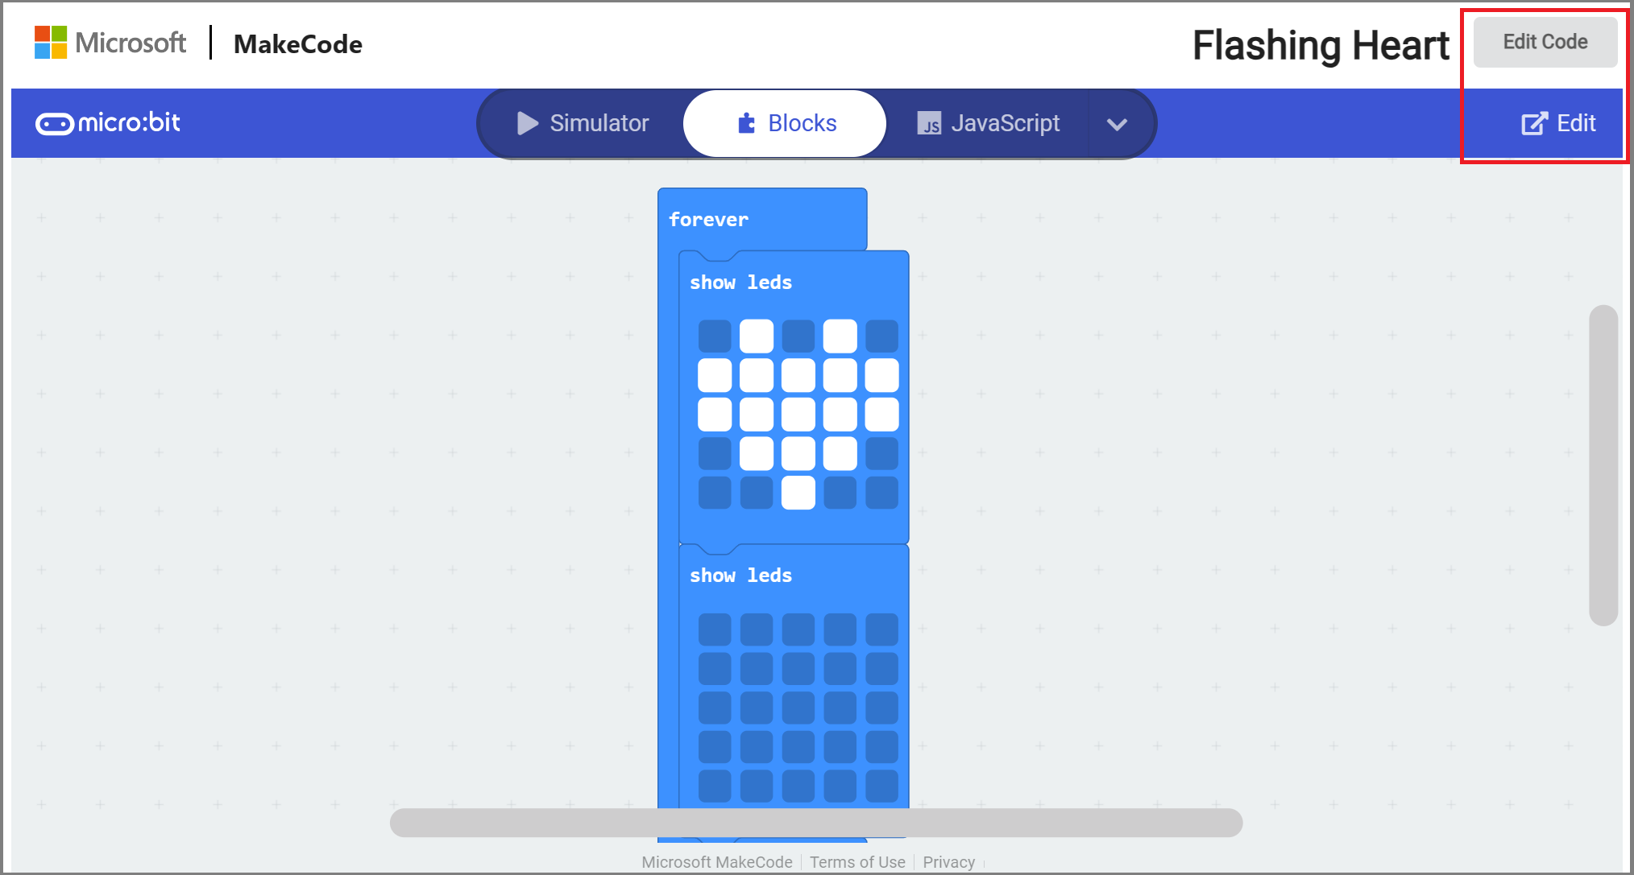
Task: Click the Simulator play icon
Action: 528,123
